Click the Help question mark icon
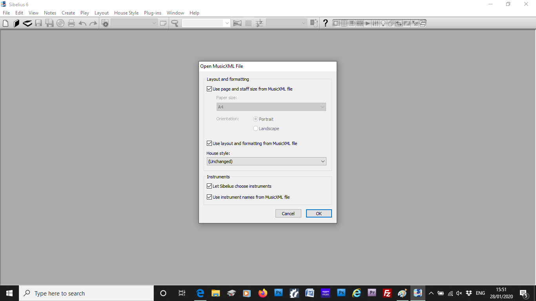 (325, 23)
